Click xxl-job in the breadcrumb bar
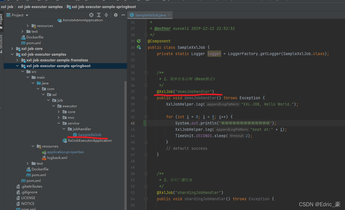The width and height of the screenshot is (345, 210). pos(7,6)
